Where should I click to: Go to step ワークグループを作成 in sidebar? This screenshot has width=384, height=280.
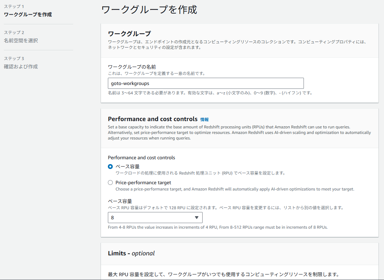pos(28,15)
